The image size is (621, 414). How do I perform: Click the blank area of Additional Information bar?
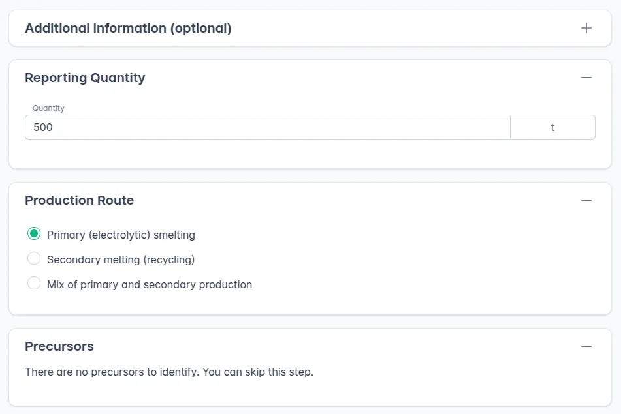pos(405,28)
